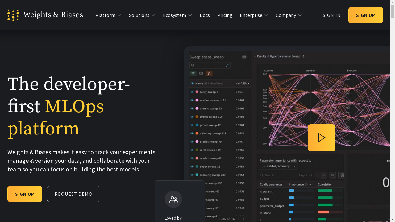This screenshot has width=395, height=222.
Task: Go to next page in Parameter importance
Action: (324, 175)
